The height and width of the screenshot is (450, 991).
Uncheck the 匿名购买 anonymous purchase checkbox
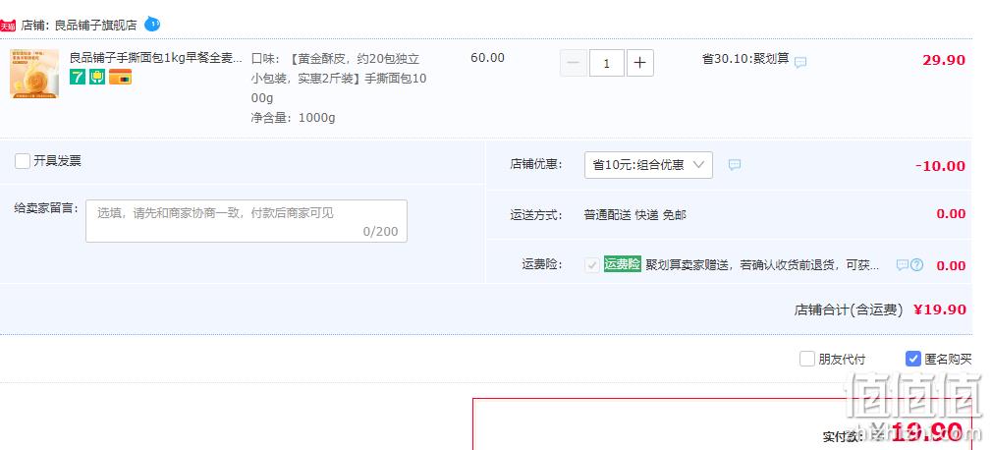pyautogui.click(x=912, y=359)
